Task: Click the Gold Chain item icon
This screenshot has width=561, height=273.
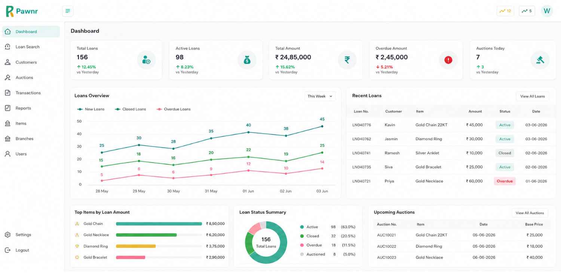Action: pyautogui.click(x=77, y=224)
